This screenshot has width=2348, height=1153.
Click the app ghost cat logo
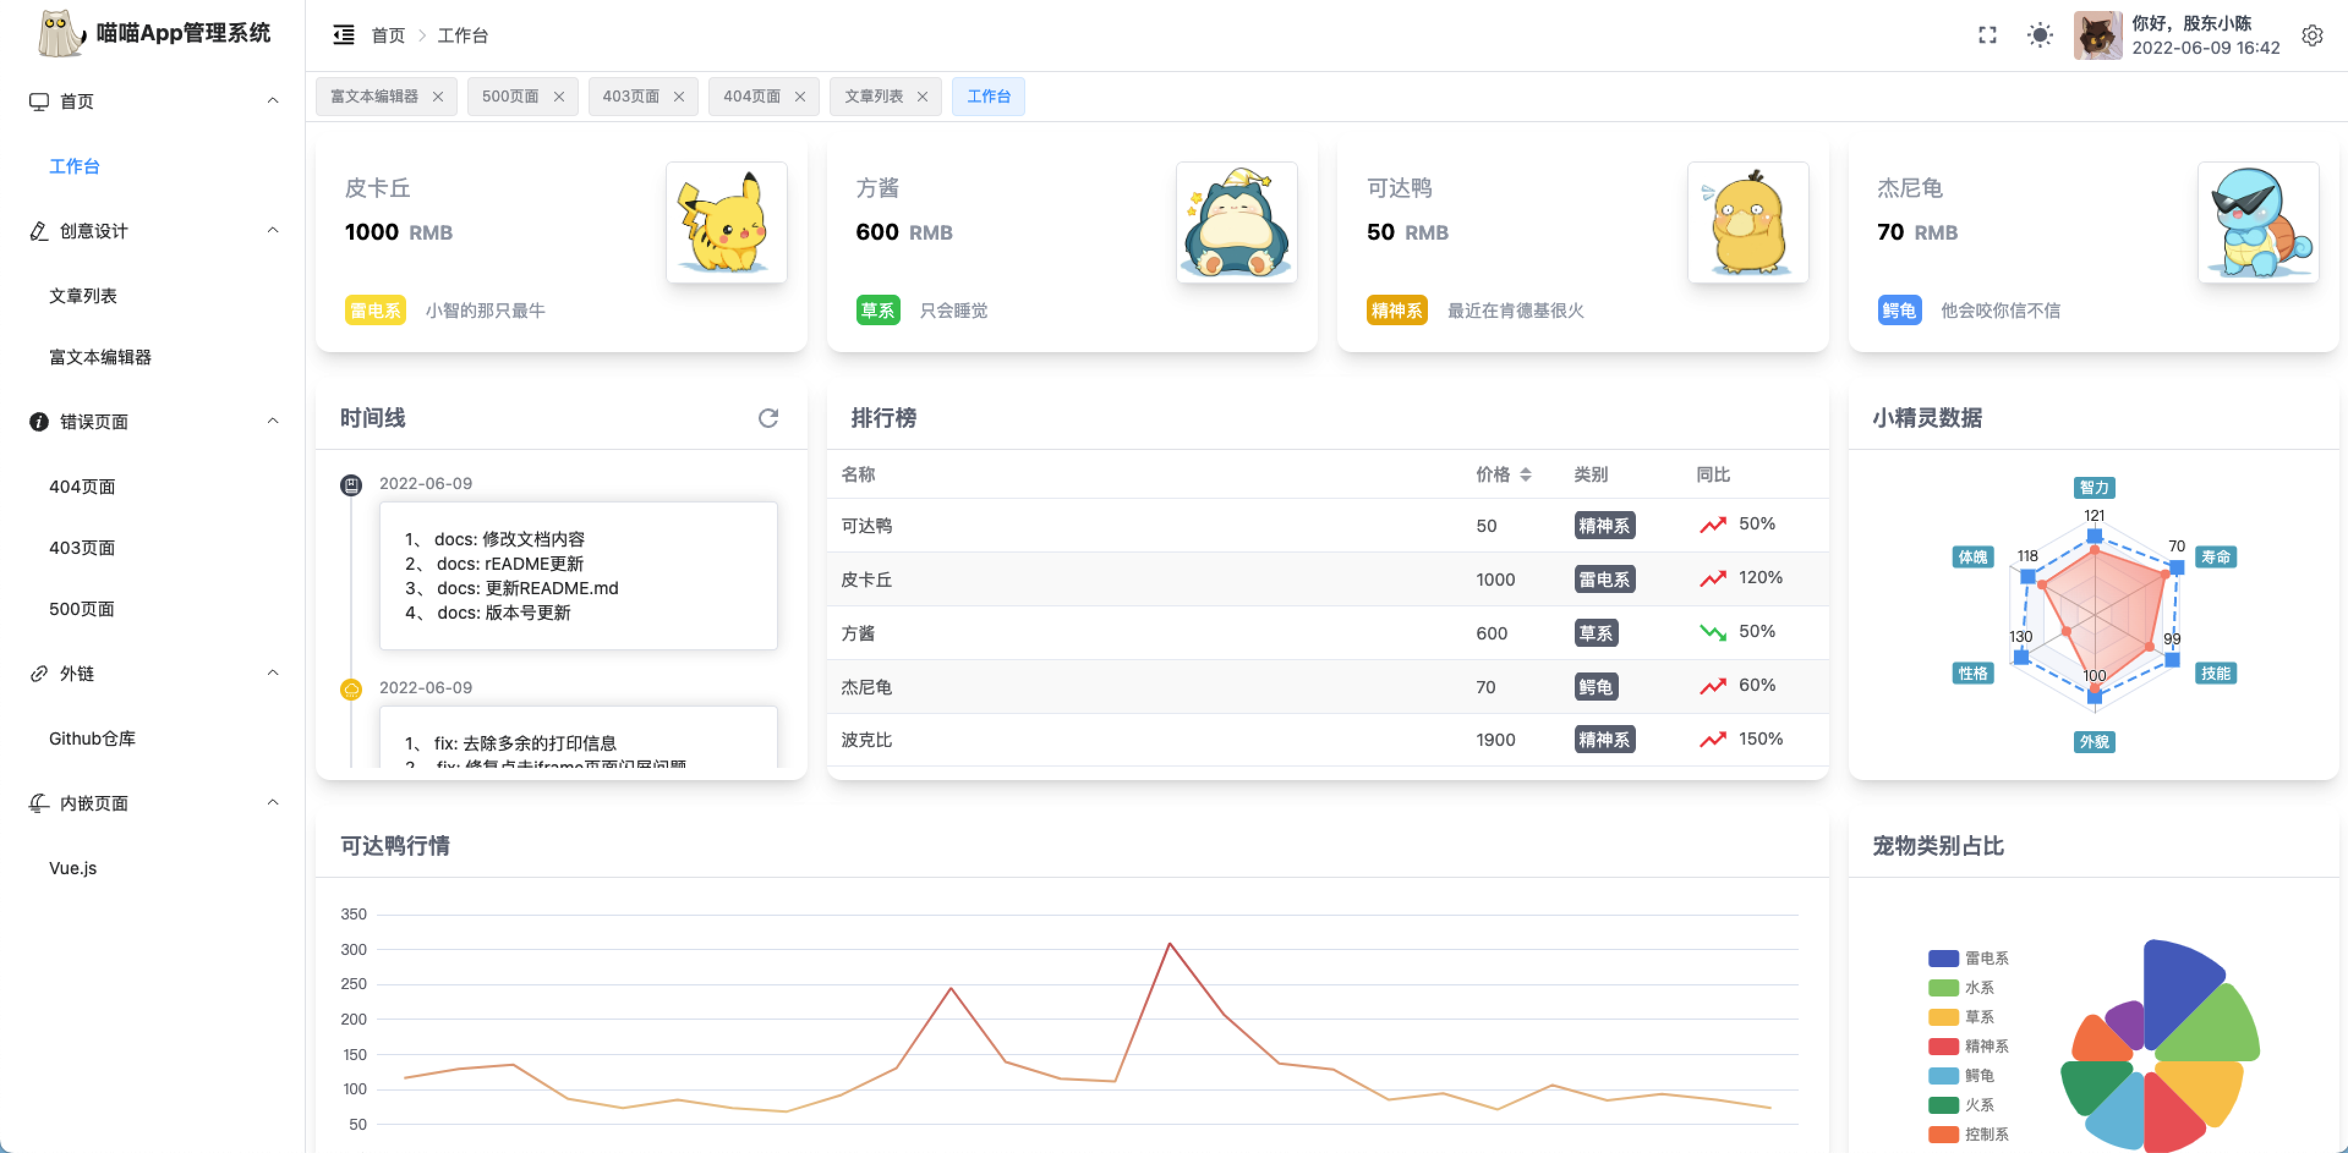pos(60,33)
